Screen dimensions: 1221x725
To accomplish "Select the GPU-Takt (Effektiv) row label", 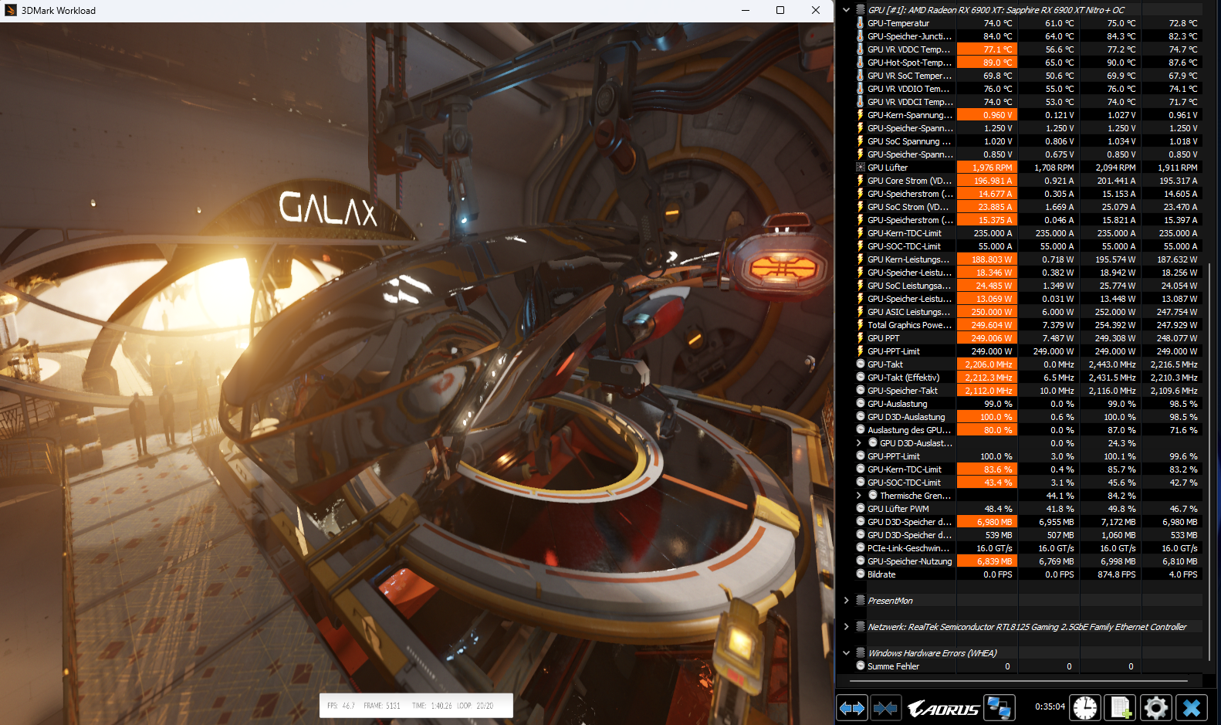I will tap(904, 378).
